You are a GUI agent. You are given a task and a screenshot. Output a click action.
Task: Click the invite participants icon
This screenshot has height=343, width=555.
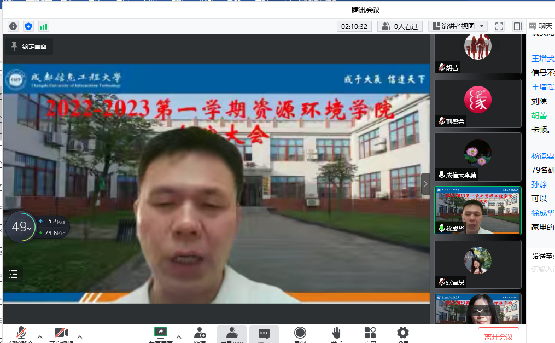(x=200, y=333)
